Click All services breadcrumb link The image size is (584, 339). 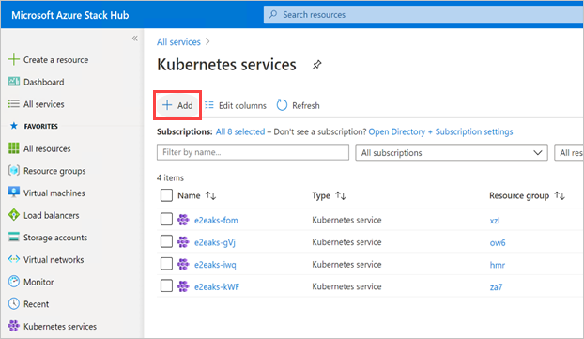178,41
